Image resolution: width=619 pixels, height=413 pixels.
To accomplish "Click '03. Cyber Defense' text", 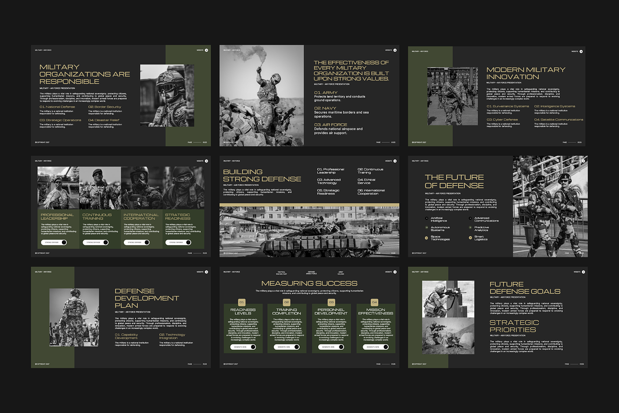I will click(x=502, y=119).
